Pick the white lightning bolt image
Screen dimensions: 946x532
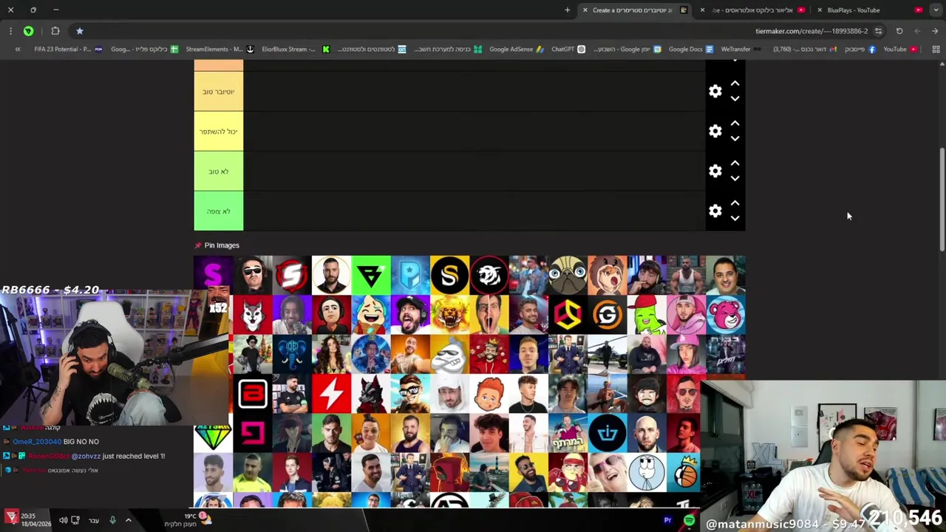pyautogui.click(x=331, y=393)
